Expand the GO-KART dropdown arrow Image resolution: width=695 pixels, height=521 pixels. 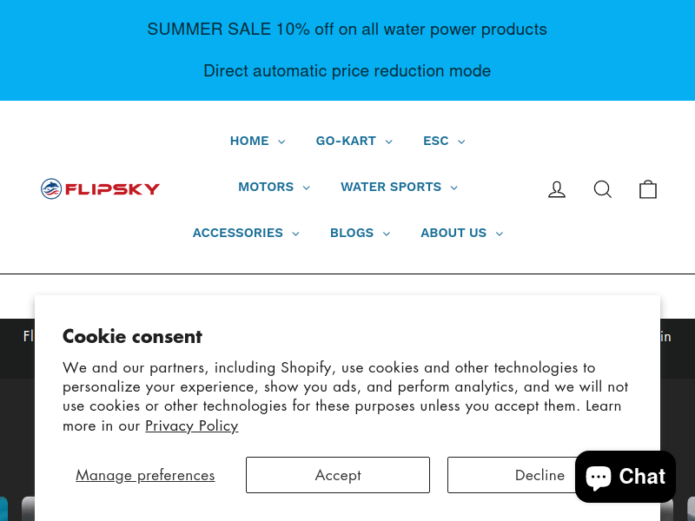(388, 142)
